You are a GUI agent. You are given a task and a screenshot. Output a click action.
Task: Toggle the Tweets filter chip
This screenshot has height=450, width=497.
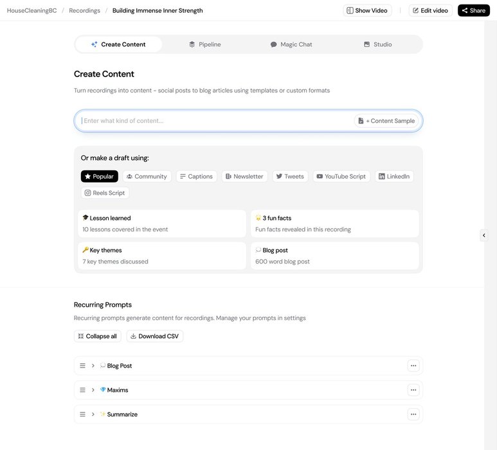click(290, 177)
